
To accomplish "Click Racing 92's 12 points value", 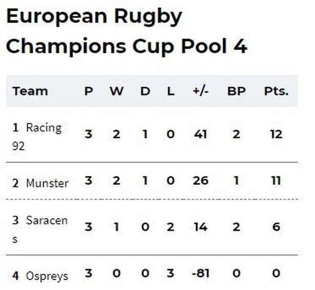I will (276, 134).
